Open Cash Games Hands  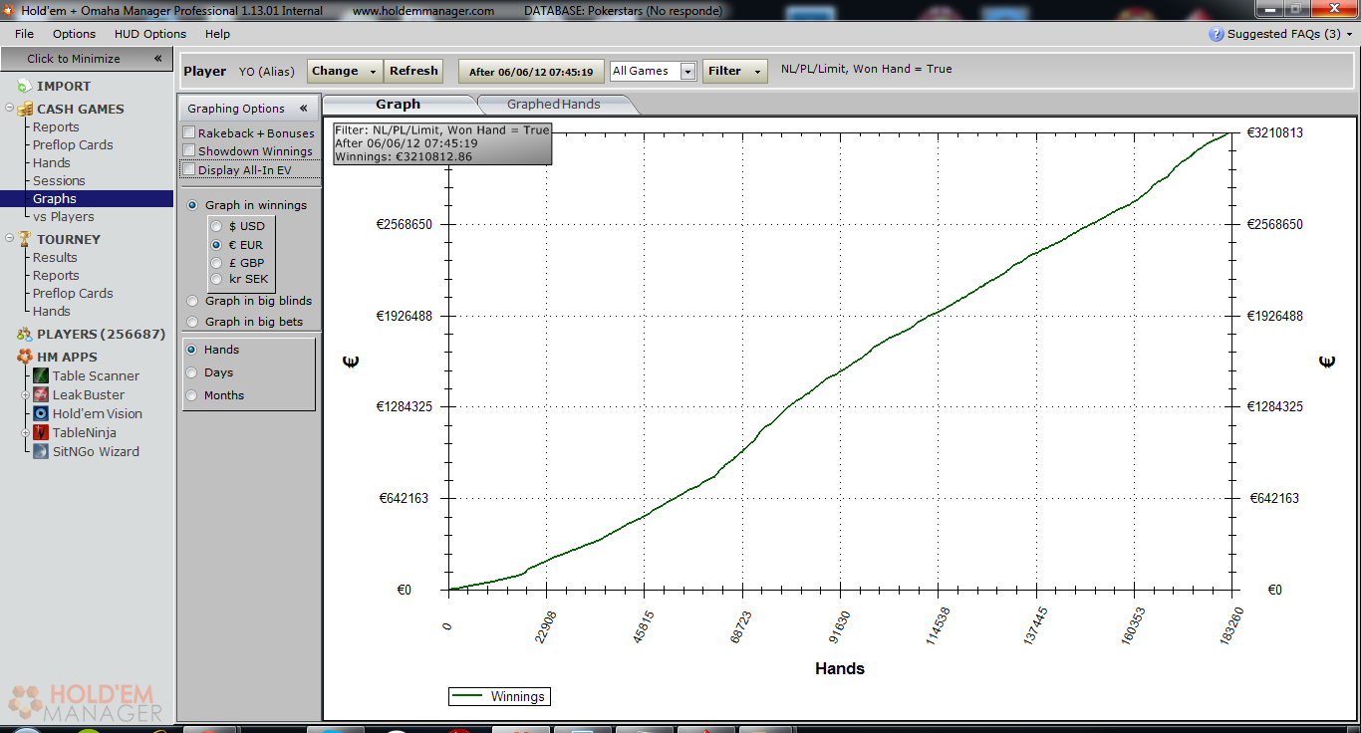pos(52,162)
